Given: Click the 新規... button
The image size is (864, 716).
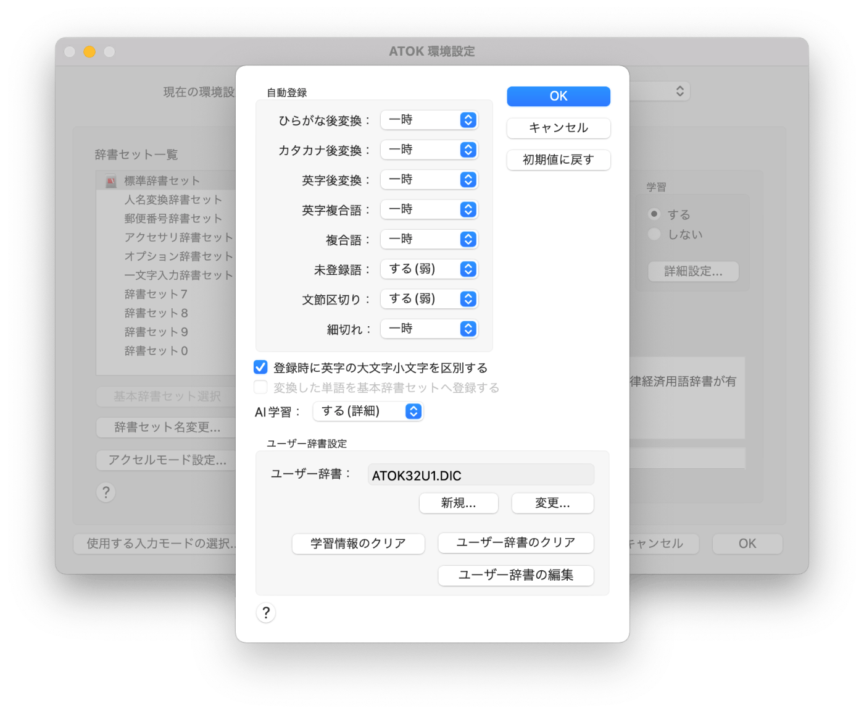Looking at the screenshot, I should coord(459,503).
